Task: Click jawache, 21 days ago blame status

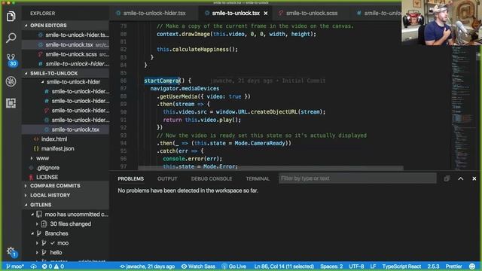Action: click(x=147, y=266)
